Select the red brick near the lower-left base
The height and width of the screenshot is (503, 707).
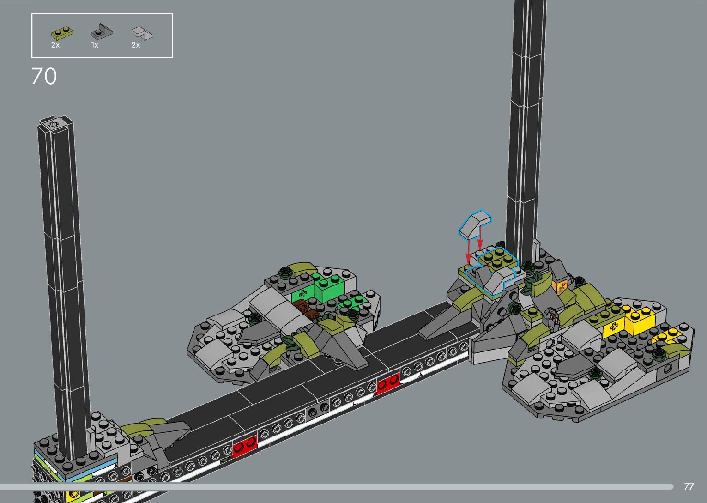coord(245,447)
